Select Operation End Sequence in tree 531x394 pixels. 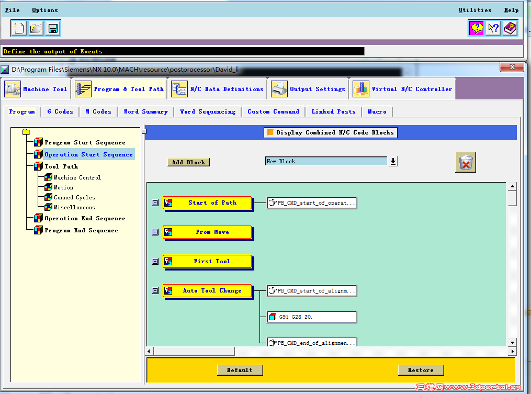tap(85, 219)
